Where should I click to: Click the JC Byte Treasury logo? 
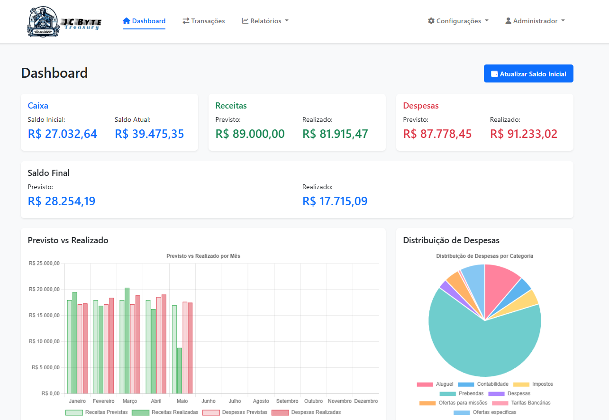[x=64, y=22]
